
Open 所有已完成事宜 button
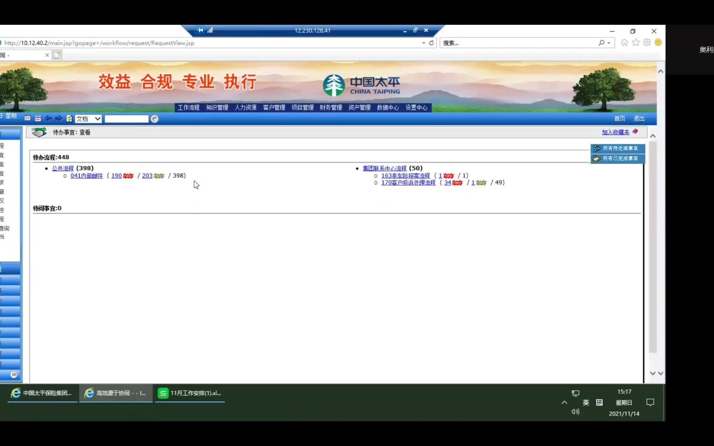click(617, 159)
